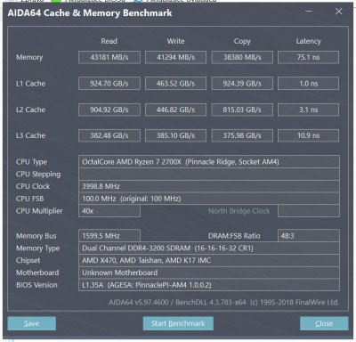The width and height of the screenshot is (356, 342).
Task: Click Chipset AMD X470 field
Action: tap(209, 260)
